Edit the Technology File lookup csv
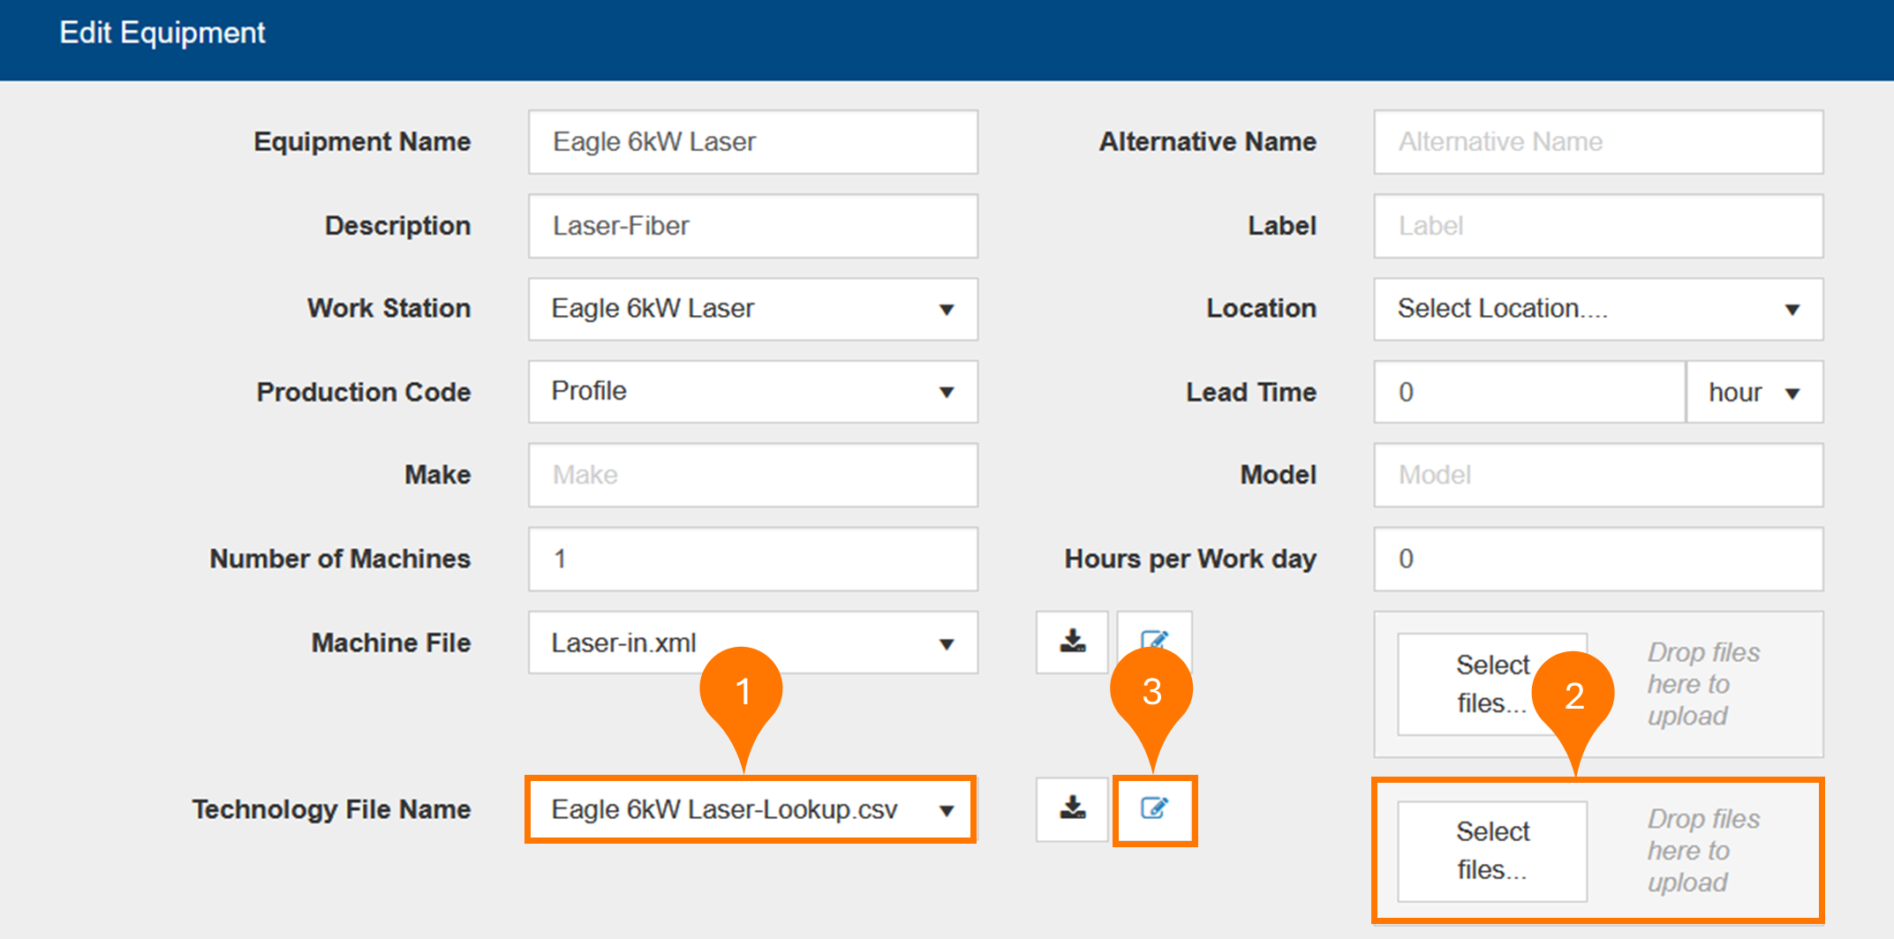Screen dimensions: 1894x939 point(1154,808)
